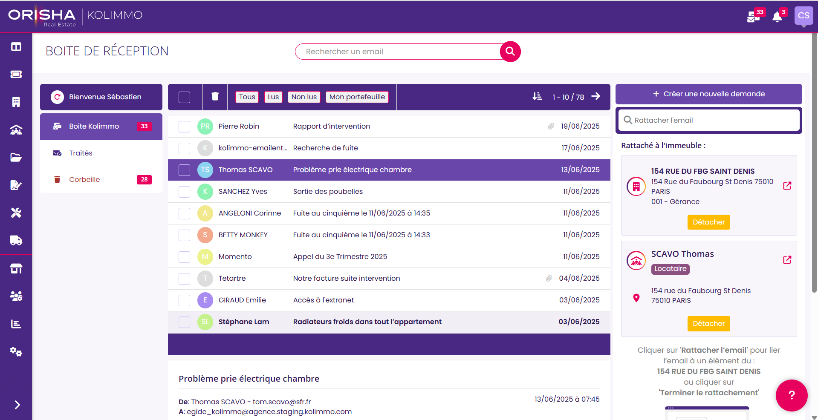The width and height of the screenshot is (818, 420).
Task: Click the ticket icon in sidebar
Action: pos(16,75)
